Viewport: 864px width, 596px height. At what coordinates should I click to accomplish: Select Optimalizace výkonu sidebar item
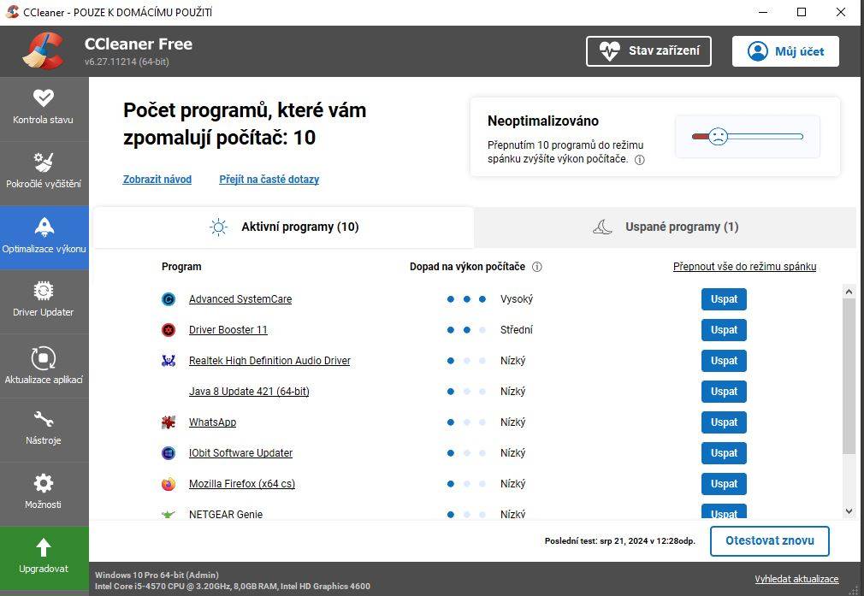tap(44, 238)
